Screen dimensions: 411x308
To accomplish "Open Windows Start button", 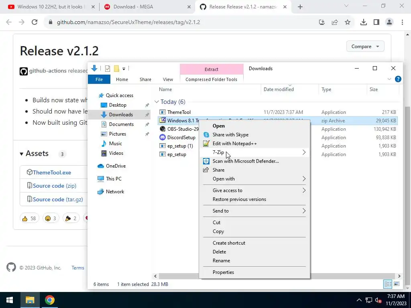I will (x=10, y=300).
